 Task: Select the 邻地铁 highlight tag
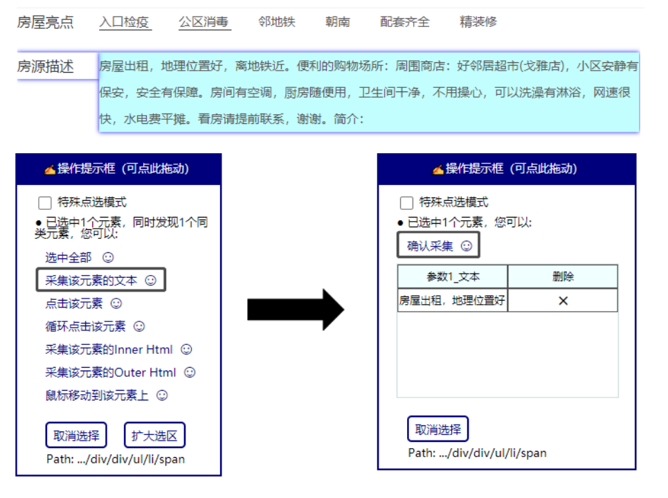point(276,22)
